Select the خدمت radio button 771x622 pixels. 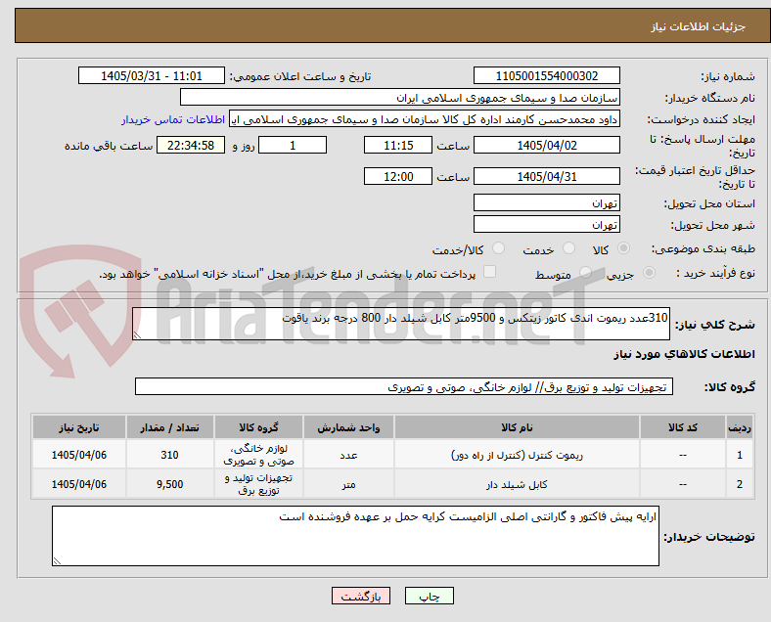(x=568, y=248)
